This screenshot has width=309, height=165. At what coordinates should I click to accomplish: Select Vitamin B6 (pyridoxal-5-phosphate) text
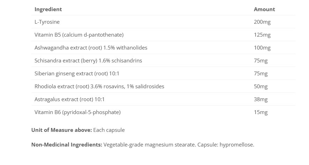point(78,112)
